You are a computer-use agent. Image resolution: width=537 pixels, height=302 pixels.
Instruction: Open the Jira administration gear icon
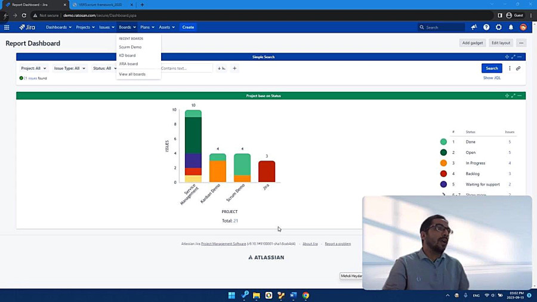pos(499,27)
